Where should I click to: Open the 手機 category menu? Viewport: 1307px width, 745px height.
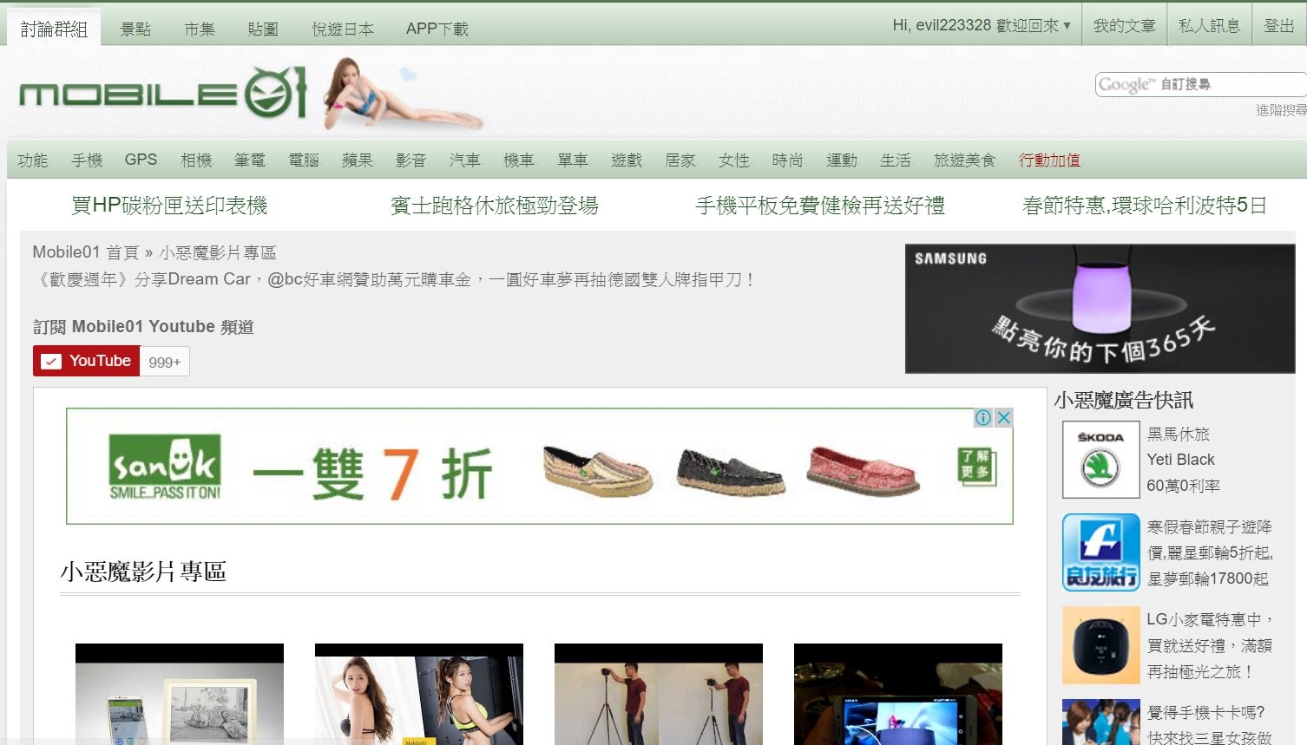point(87,160)
